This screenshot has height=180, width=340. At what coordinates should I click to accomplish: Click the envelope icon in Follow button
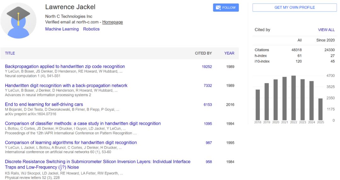(x=218, y=8)
